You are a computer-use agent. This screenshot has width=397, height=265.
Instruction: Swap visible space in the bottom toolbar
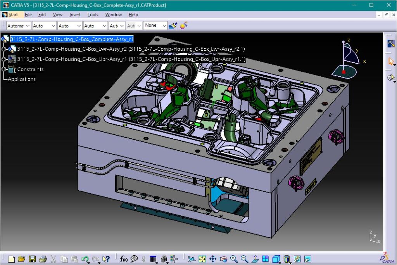tap(307, 259)
